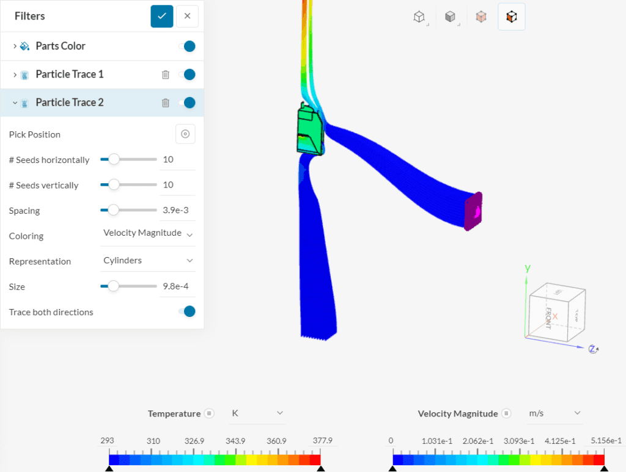Open the temperature unit selector showing K
Image resolution: width=626 pixels, height=472 pixels.
pyautogui.click(x=257, y=413)
